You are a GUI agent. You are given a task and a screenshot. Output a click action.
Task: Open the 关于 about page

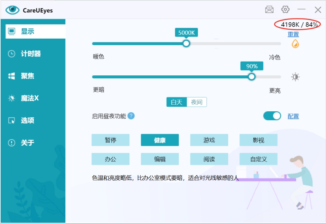tap(27, 143)
